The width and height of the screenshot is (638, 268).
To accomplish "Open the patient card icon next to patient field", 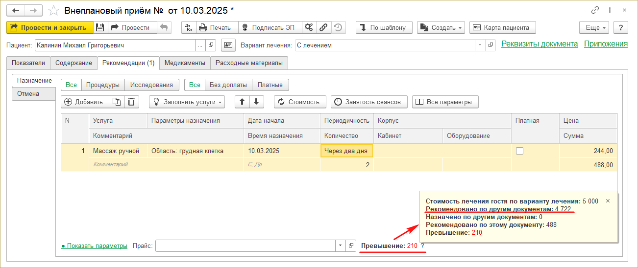I will point(228,45).
